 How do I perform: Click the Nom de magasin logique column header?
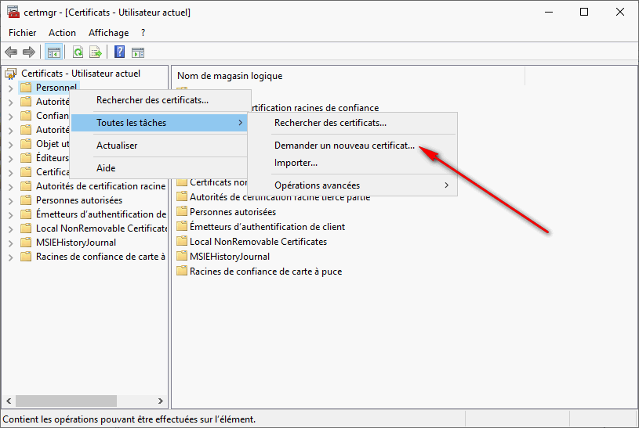(x=230, y=76)
